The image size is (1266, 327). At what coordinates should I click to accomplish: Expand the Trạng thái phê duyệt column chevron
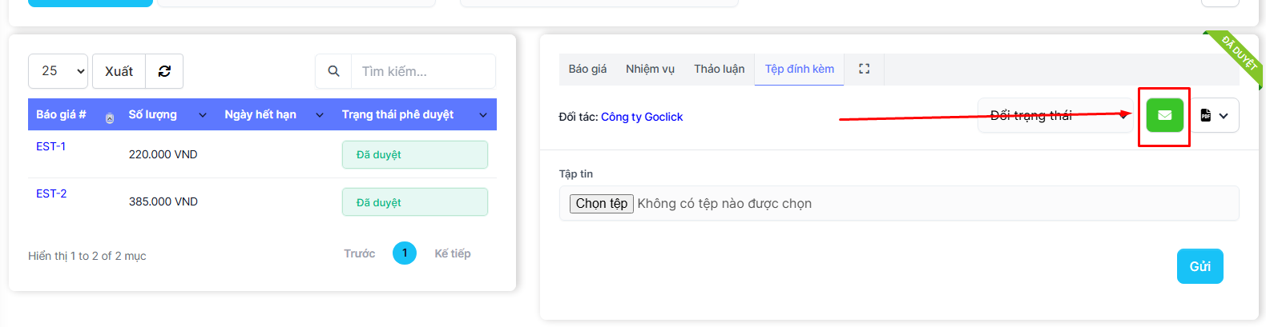[x=483, y=115]
